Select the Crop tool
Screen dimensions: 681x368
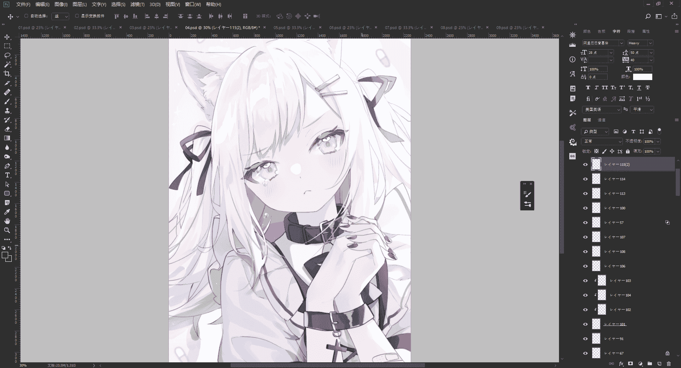[x=7, y=74]
